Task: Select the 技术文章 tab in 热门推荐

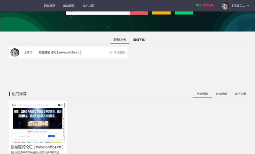Action: pyautogui.click(x=240, y=94)
